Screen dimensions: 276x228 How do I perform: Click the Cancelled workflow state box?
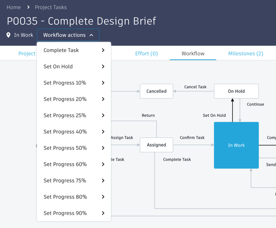(x=156, y=91)
